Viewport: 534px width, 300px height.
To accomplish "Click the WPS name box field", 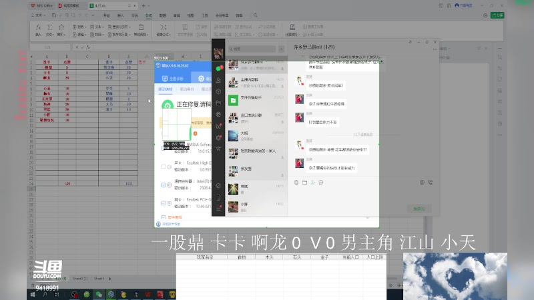I will coord(50,47).
